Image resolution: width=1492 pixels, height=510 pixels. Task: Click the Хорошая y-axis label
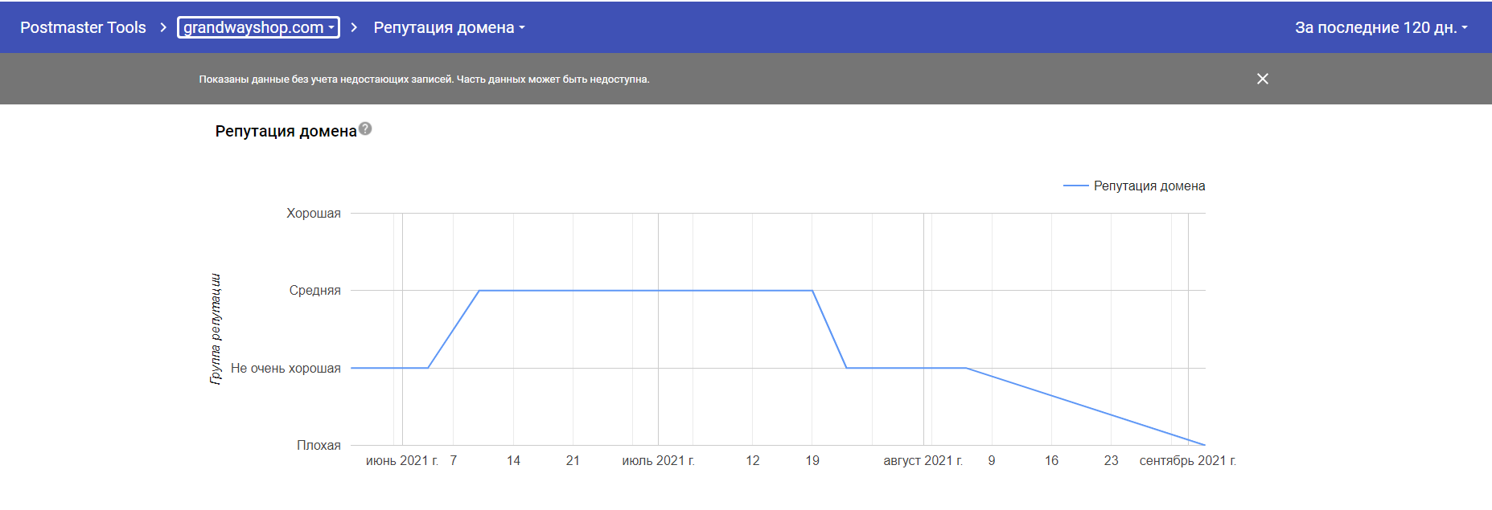click(x=313, y=213)
